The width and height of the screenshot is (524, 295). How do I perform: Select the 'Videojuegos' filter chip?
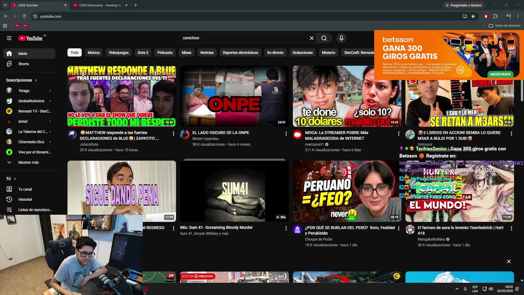point(119,52)
